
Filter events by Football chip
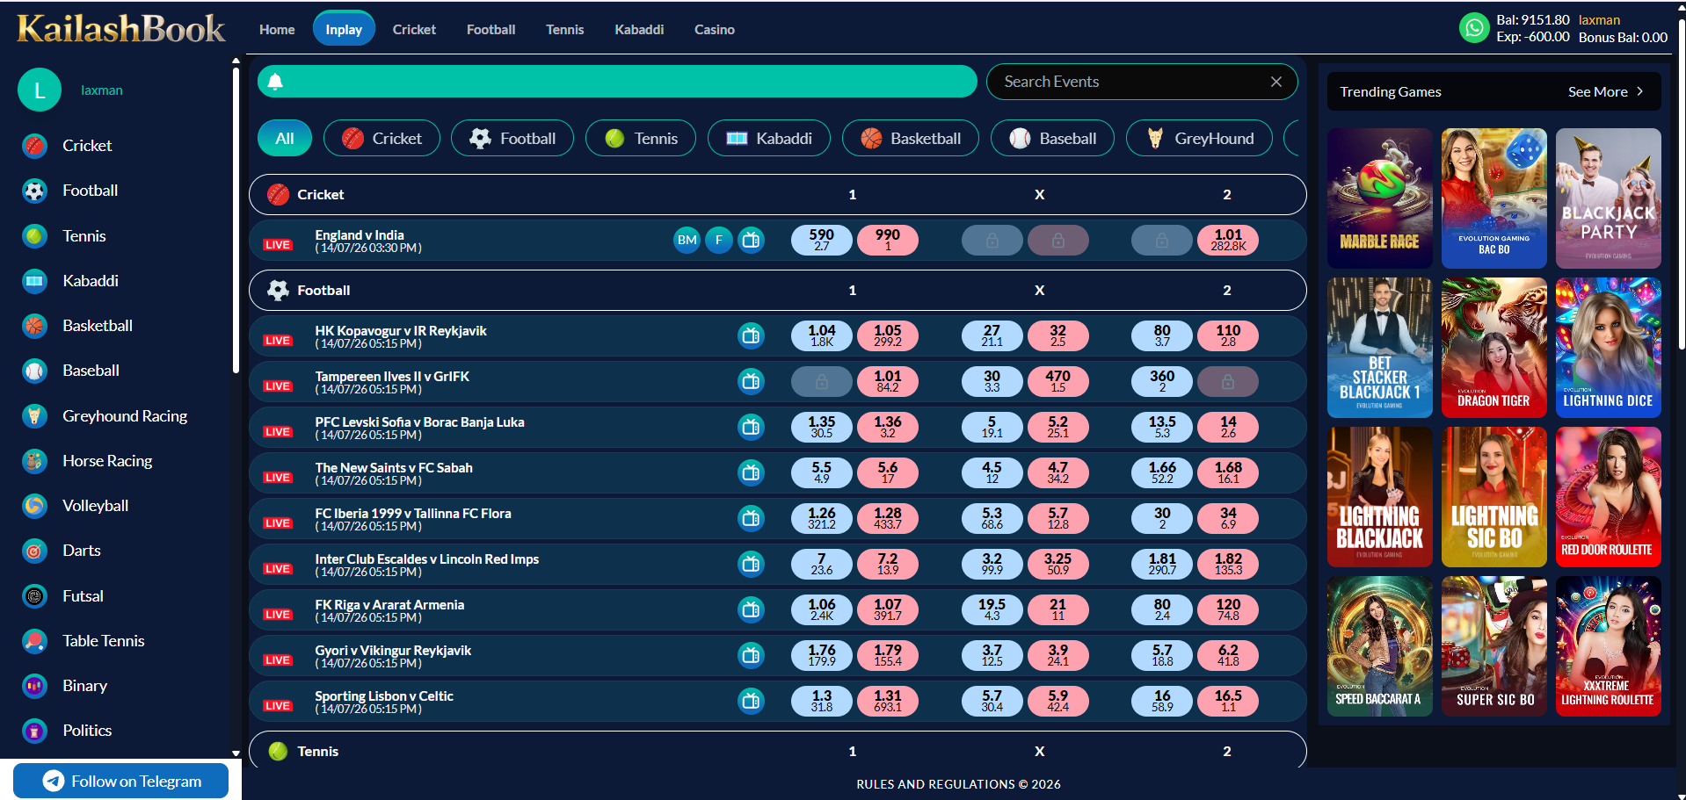[512, 138]
